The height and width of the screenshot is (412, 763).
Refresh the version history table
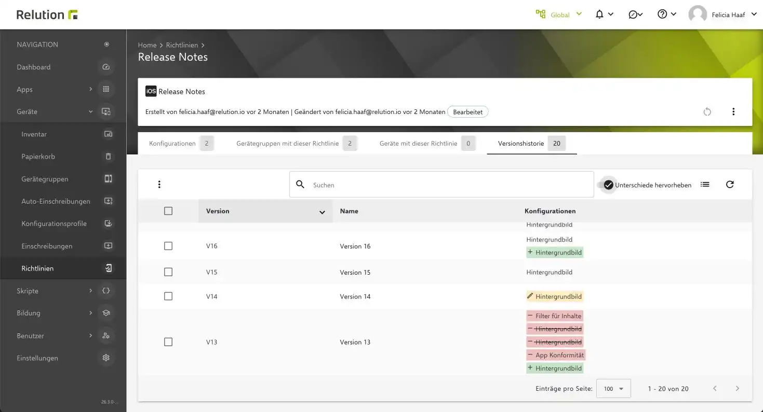coord(730,184)
